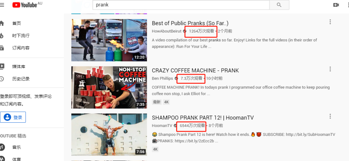
Task: Open the hamburger guide menu
Action: [x=2, y=5]
